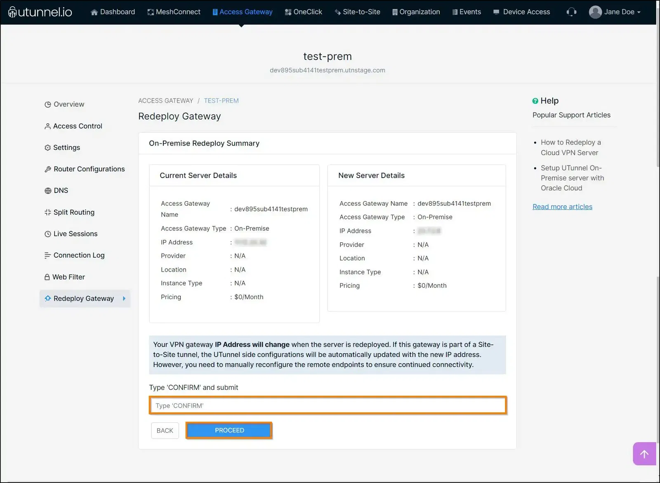Image resolution: width=660 pixels, height=483 pixels.
Task: Click the On-Premise Redeploy Summary heading
Action: (204, 143)
